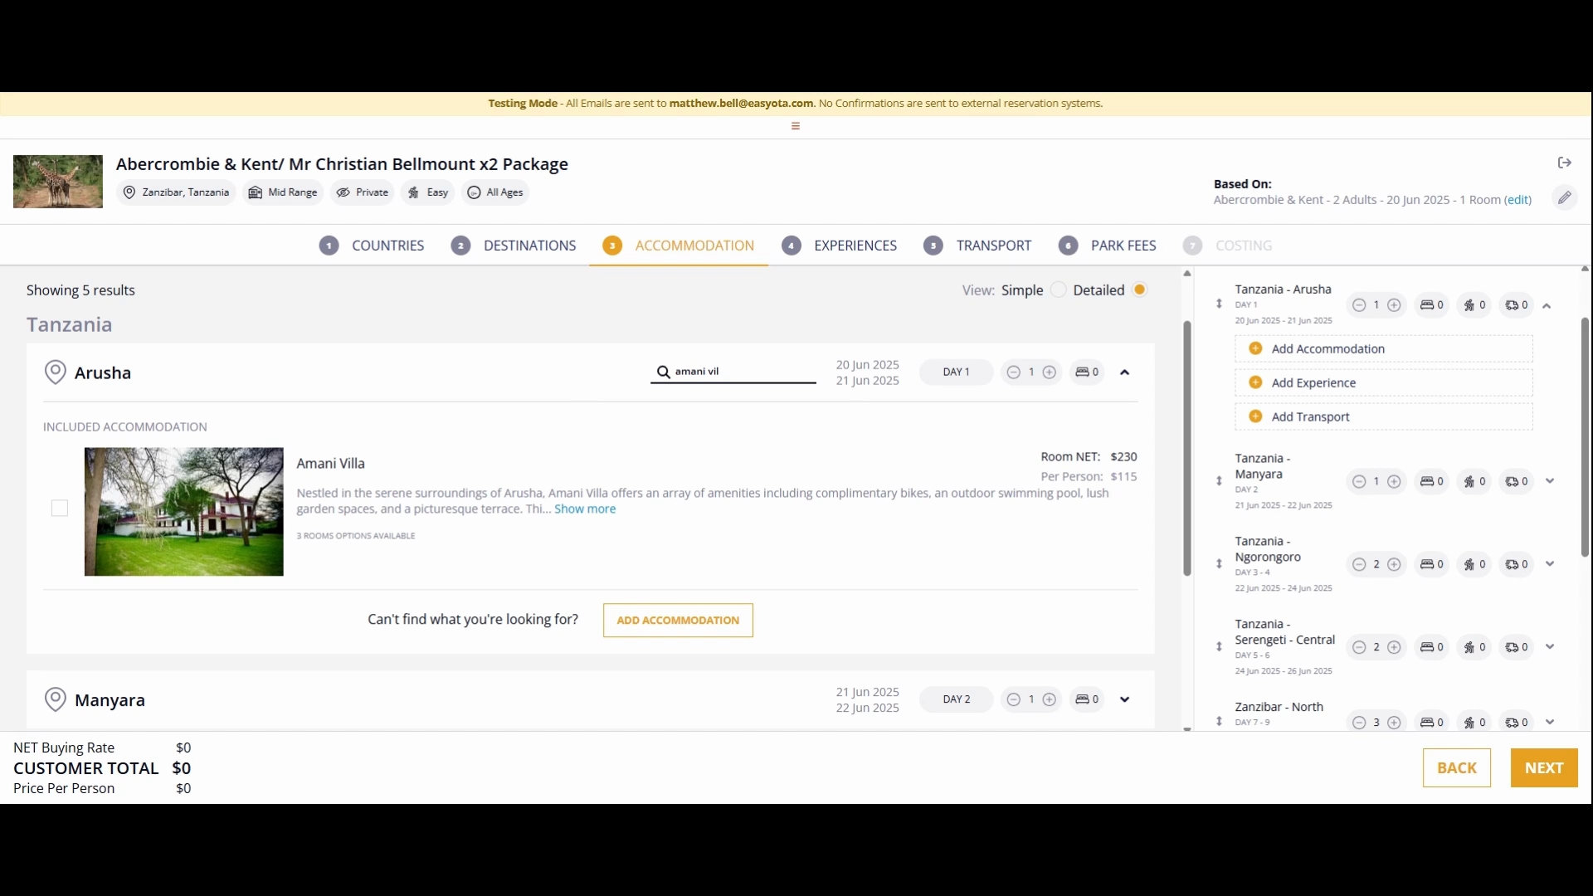Click the accommodation bed icon in Arusha header
Viewport: 1593px width, 896px height.
(x=1082, y=373)
